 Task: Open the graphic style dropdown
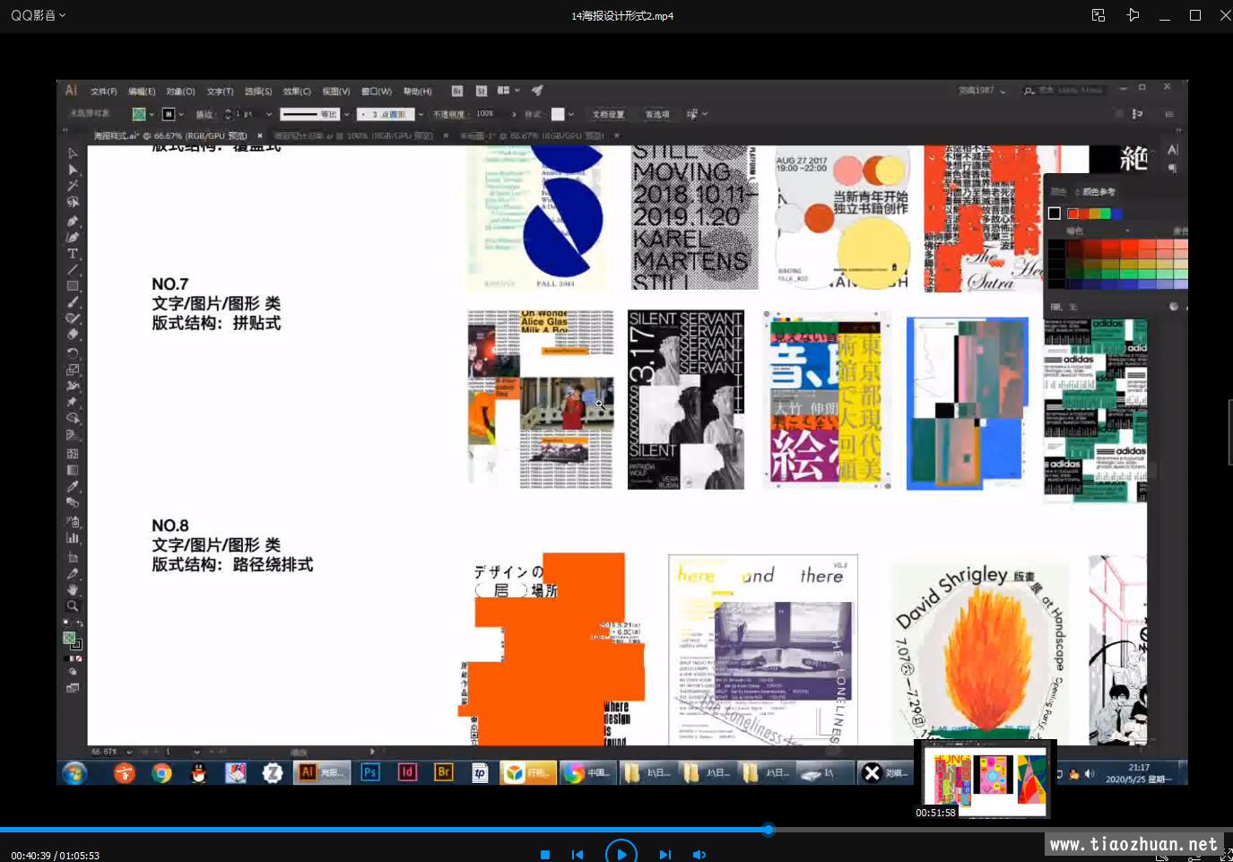570,114
